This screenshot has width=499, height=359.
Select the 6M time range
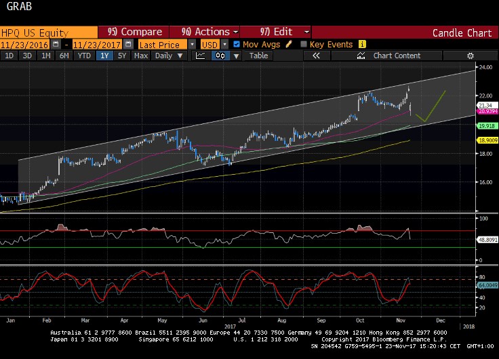64,56
